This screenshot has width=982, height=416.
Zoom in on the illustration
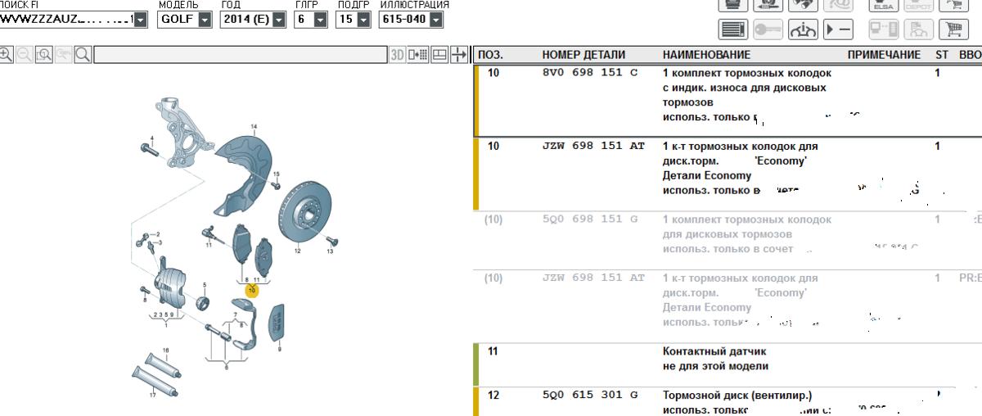click(x=6, y=55)
